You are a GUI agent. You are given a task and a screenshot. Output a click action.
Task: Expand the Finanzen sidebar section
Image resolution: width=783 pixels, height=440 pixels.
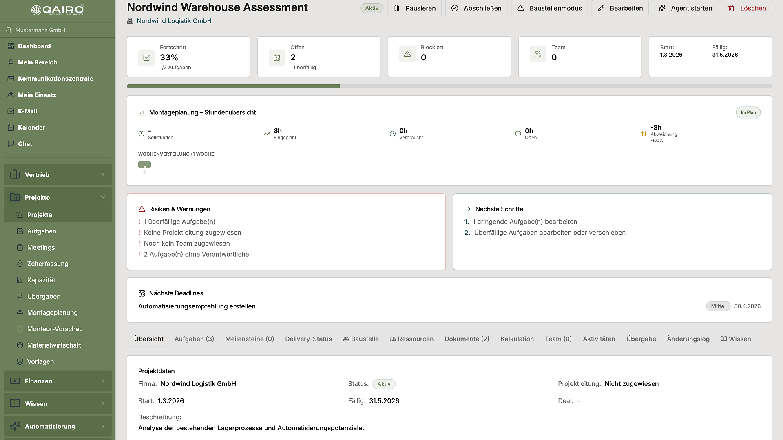point(57,381)
